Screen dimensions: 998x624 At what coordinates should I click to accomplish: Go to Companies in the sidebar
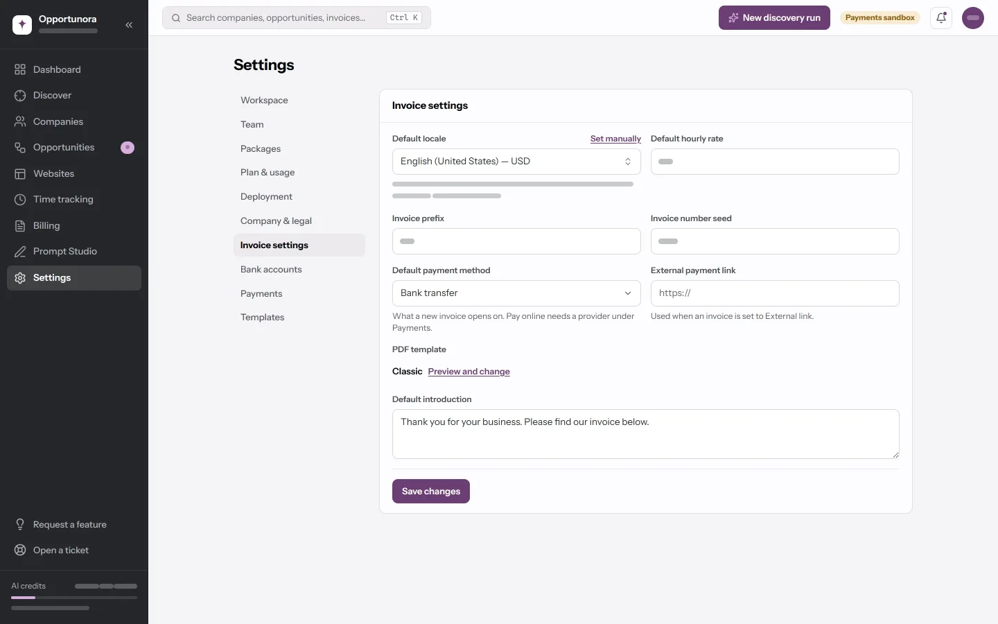click(x=74, y=121)
